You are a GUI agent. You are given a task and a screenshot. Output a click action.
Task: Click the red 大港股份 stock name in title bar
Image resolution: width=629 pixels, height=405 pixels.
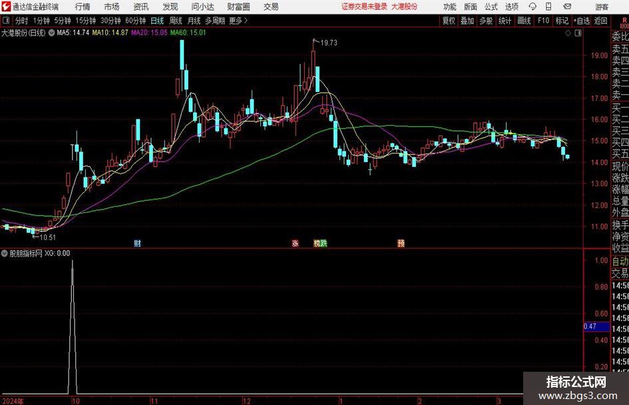[x=404, y=7]
